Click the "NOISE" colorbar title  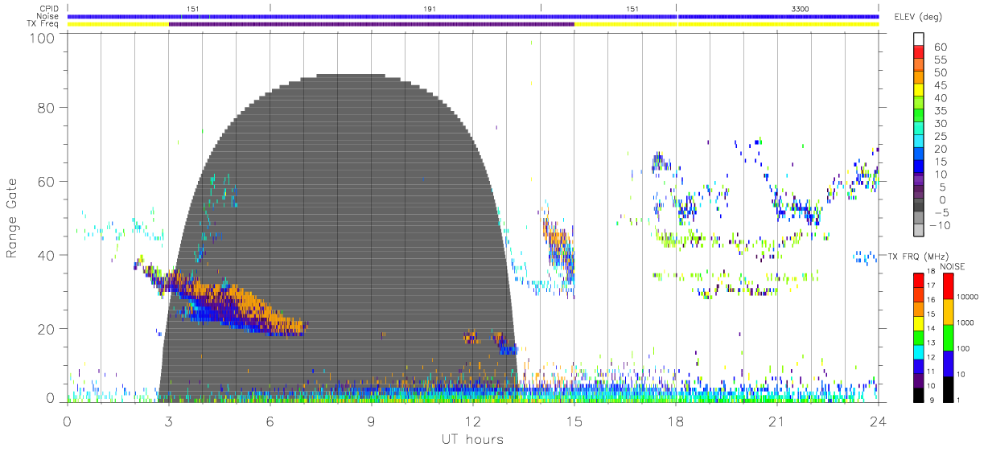(954, 266)
